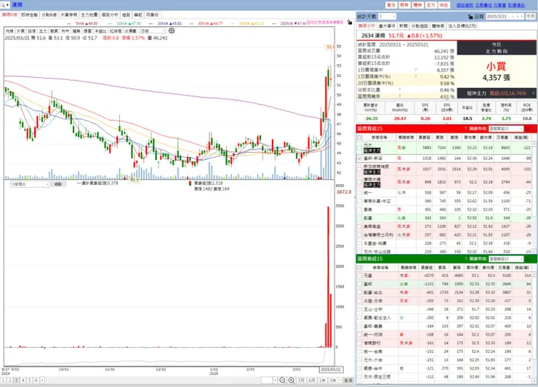Image resolution: width=538 pixels, height=387 pixels.
Task: Click the 60MA legend line color
Action: point(191,24)
